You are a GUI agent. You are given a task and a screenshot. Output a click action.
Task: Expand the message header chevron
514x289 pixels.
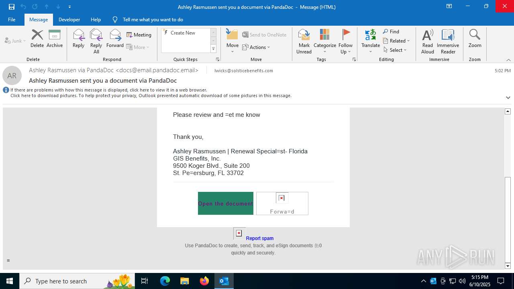(508, 98)
